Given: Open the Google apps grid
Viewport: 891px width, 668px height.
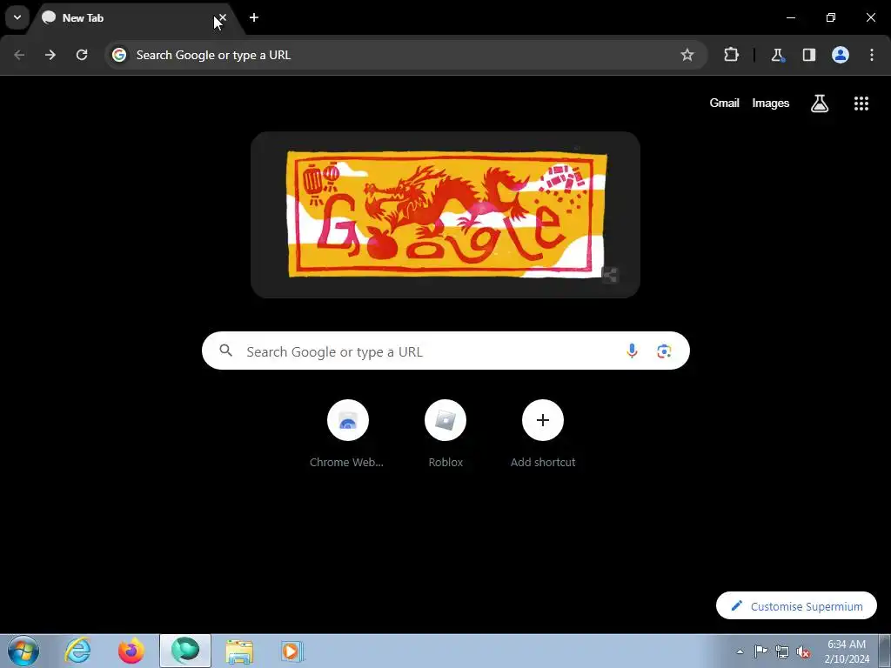Looking at the screenshot, I should 861,103.
